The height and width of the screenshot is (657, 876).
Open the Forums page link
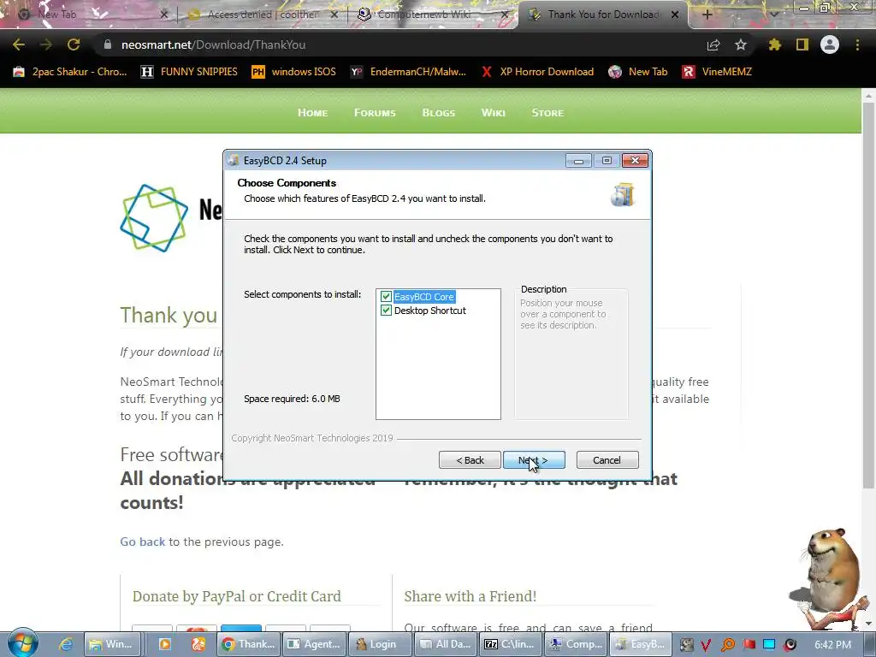coord(375,113)
